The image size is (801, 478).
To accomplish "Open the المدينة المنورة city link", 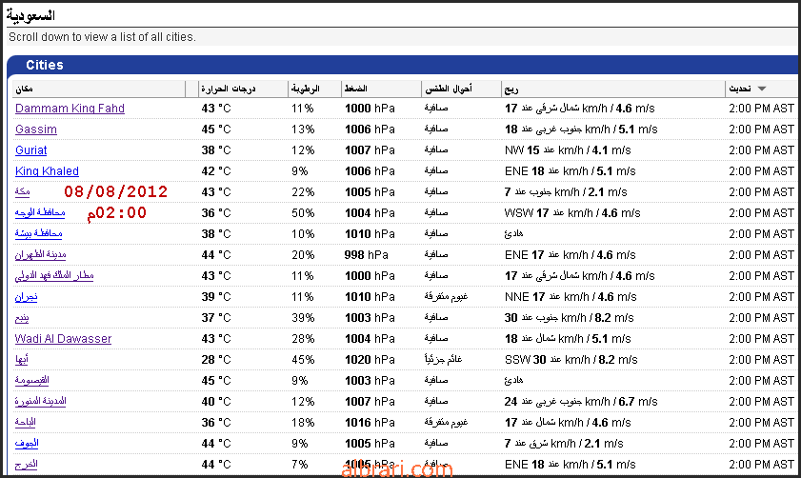I will pos(40,402).
